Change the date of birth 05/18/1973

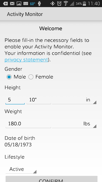tap(18, 145)
